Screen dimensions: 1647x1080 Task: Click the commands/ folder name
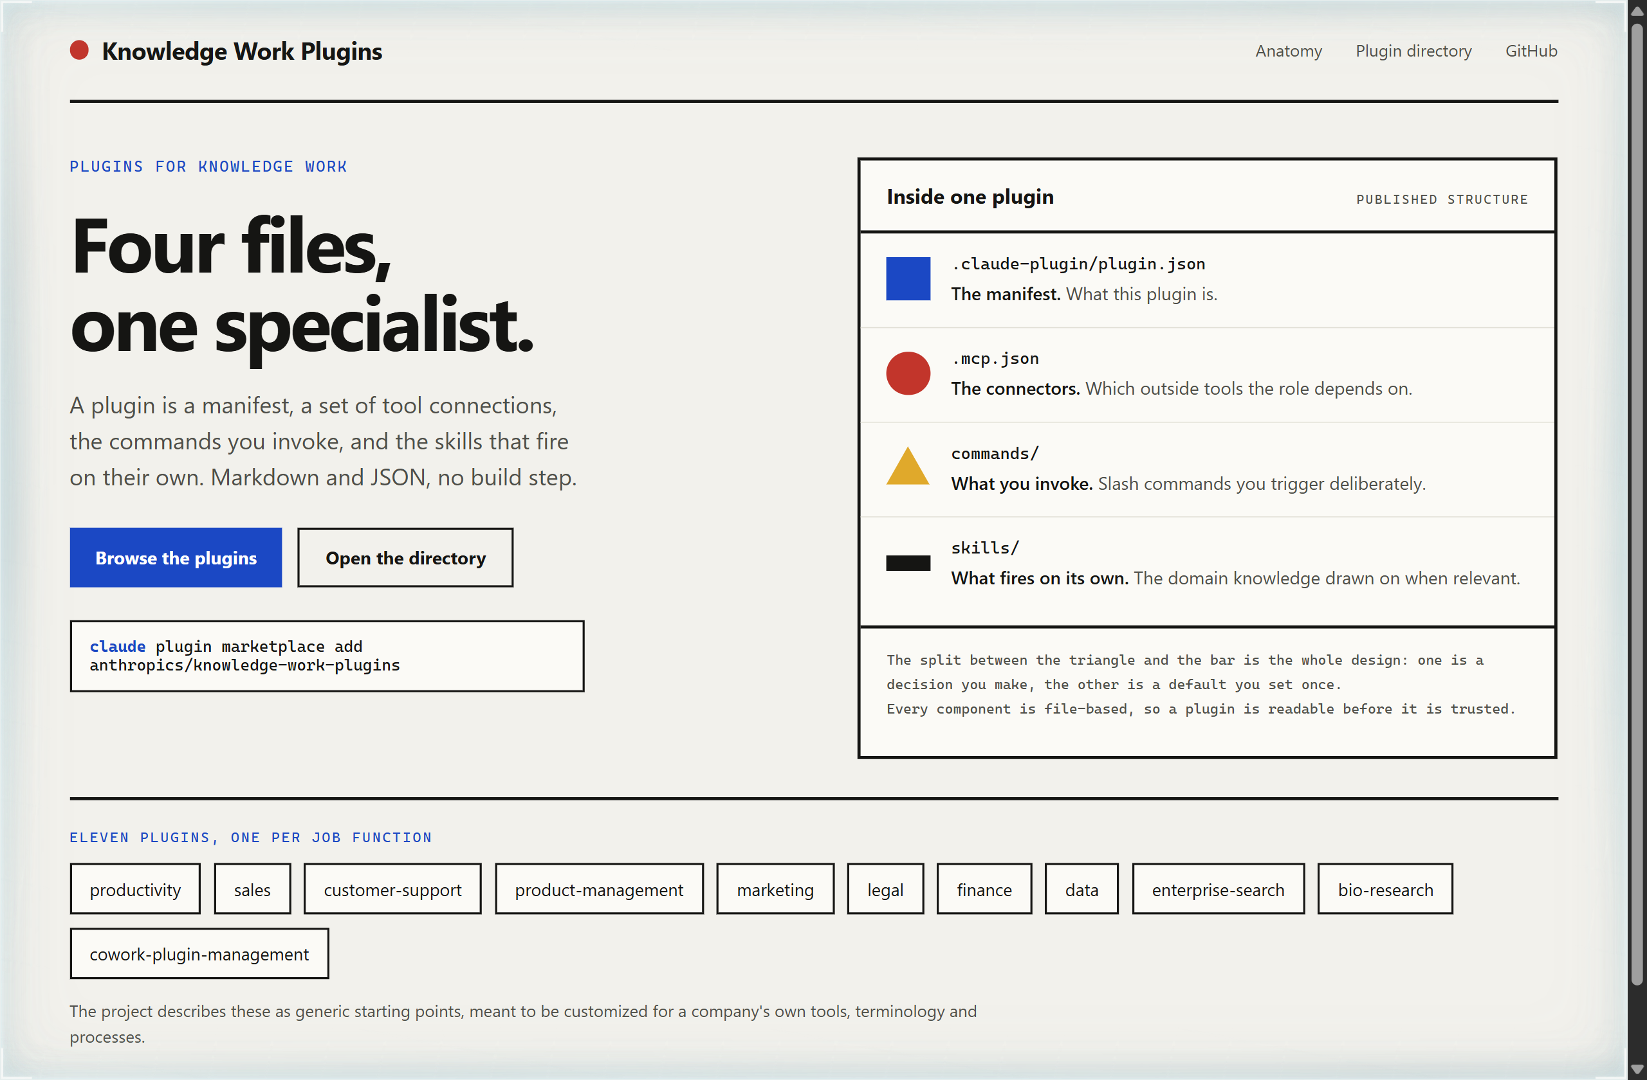coord(995,454)
